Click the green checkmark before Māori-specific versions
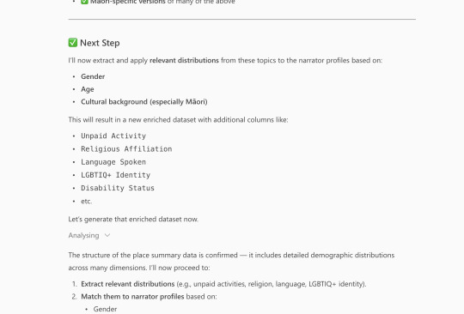464x314 pixels. [84, 2]
